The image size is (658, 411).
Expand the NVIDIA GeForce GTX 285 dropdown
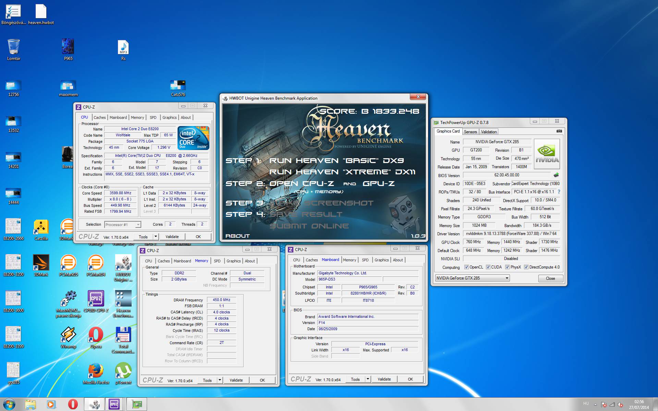point(507,278)
